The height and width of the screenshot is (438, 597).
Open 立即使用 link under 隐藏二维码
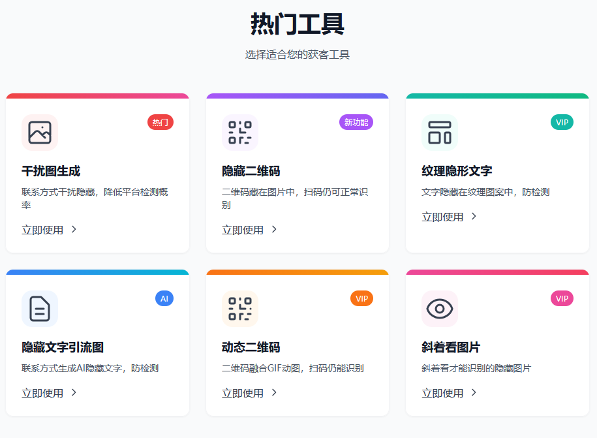click(x=250, y=230)
